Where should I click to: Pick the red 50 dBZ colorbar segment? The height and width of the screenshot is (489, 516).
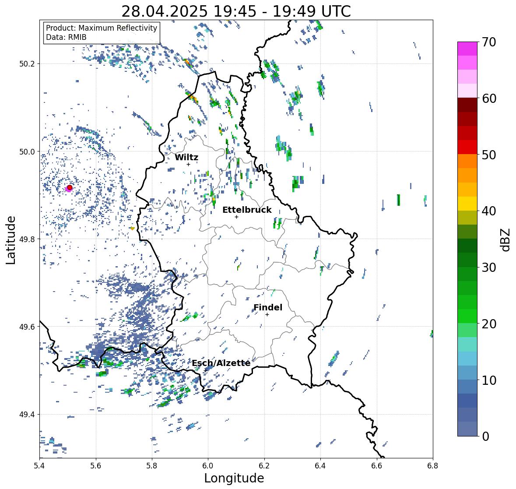tap(467, 147)
